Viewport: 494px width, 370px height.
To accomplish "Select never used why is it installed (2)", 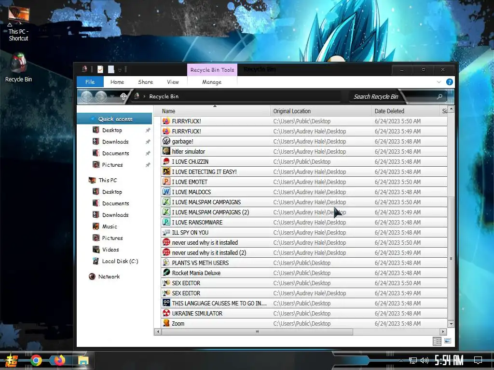I will pyautogui.click(x=304, y=252).
